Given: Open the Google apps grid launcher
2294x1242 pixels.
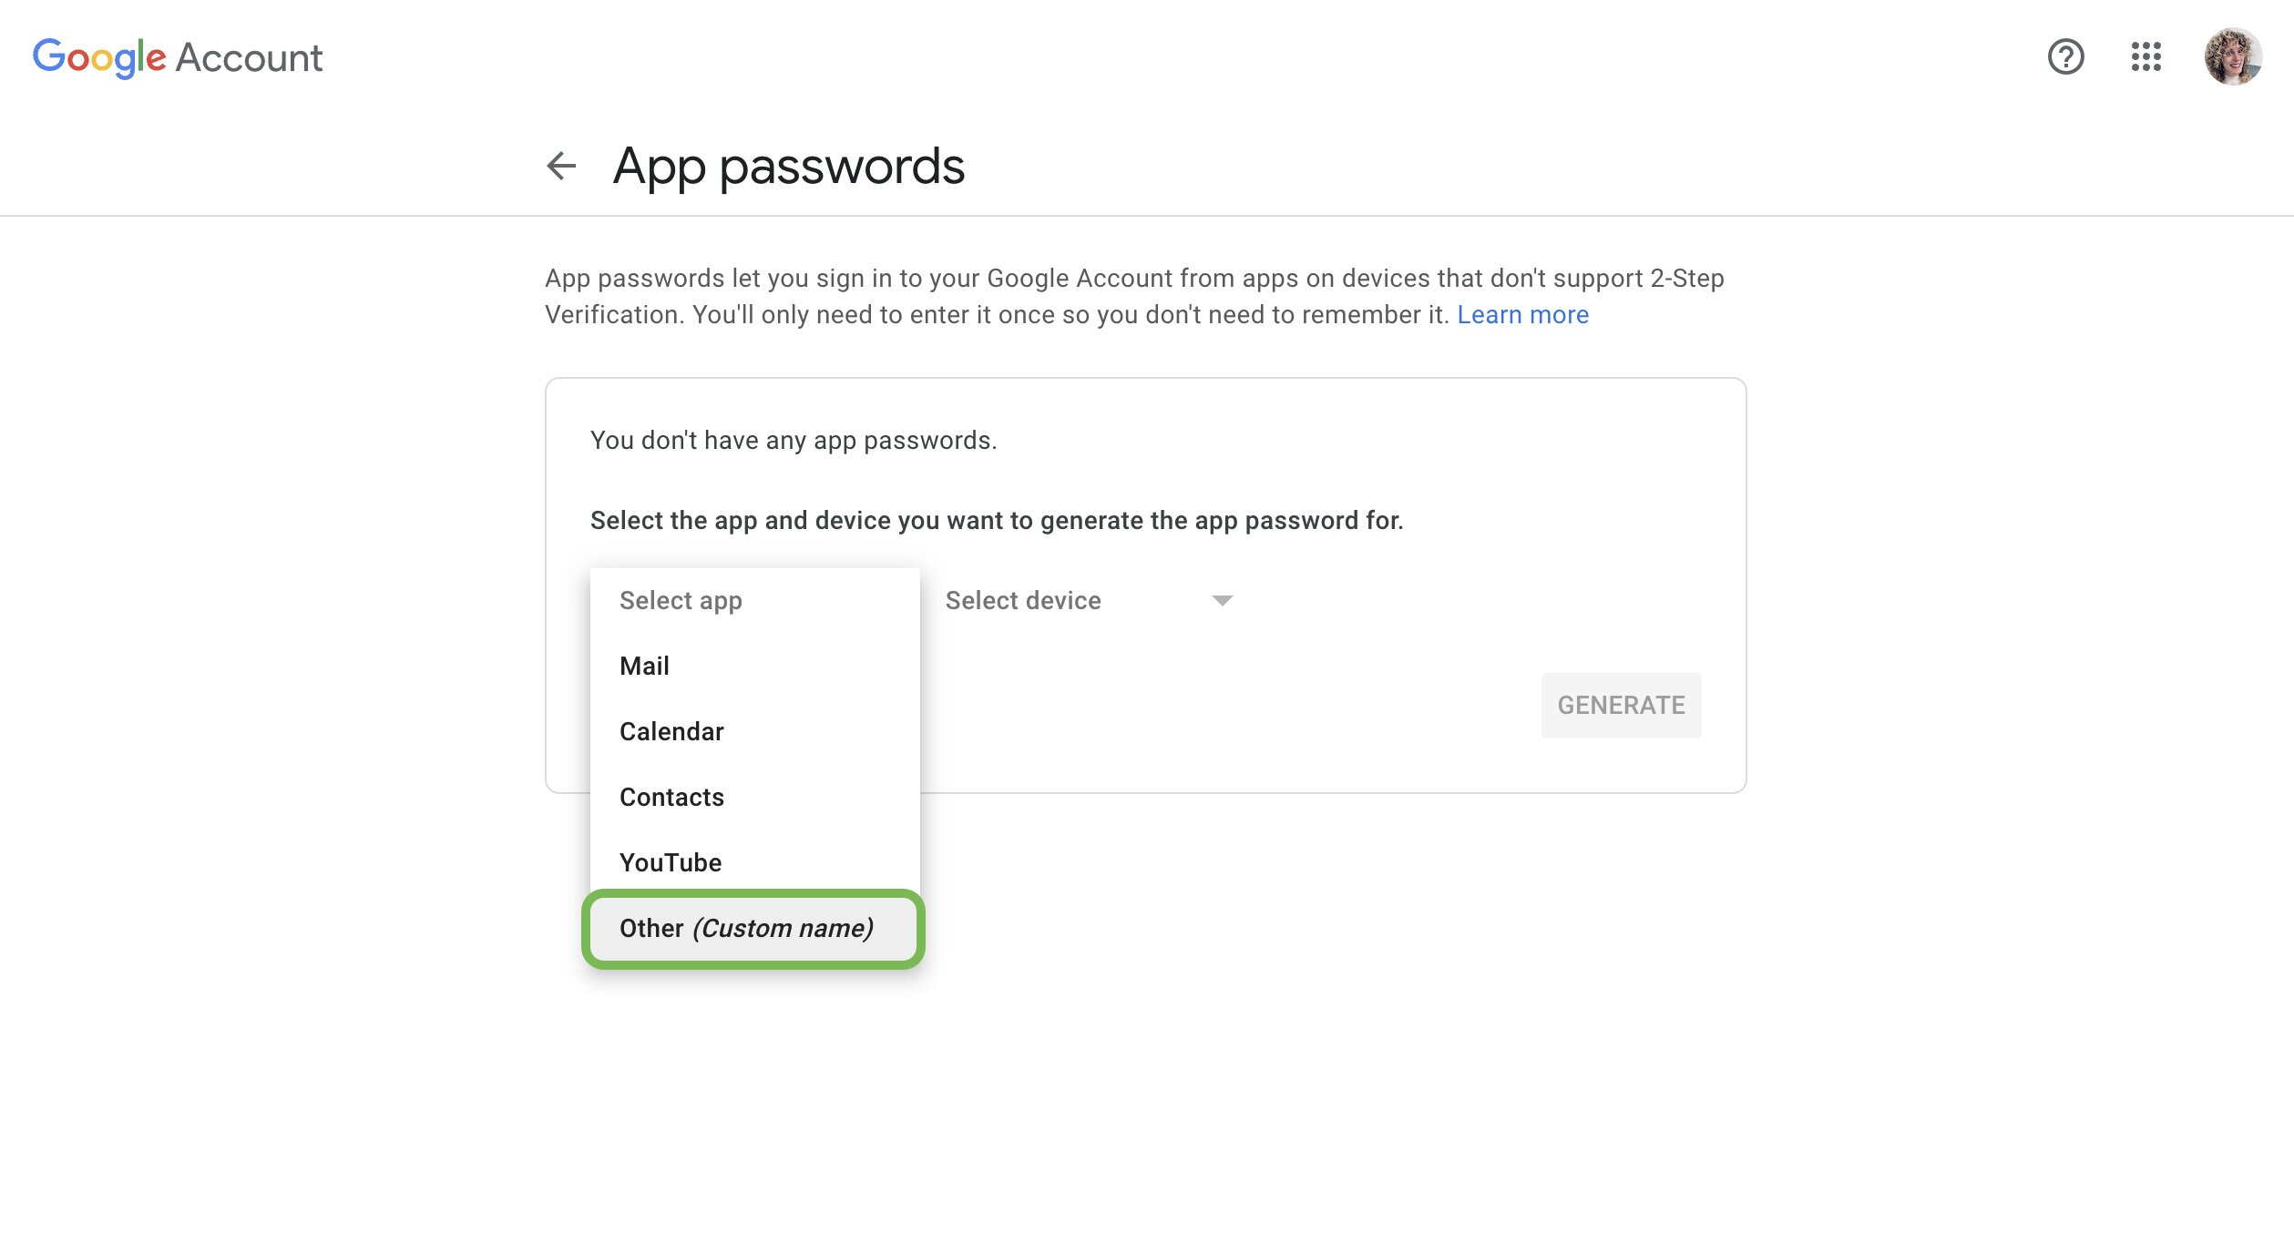Looking at the screenshot, I should pyautogui.click(x=2147, y=56).
